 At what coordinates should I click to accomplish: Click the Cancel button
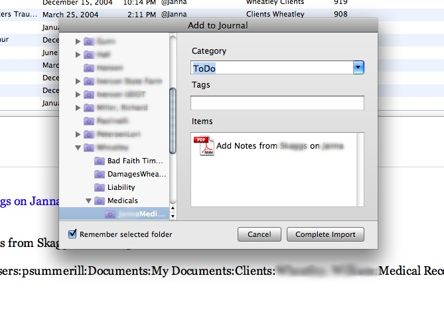pyautogui.click(x=259, y=234)
